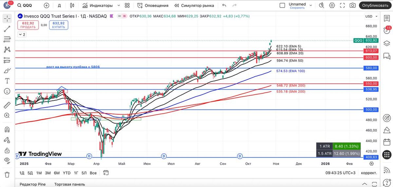393x187 pixels.
Task: Open the user profile avatar menu
Action: [x=7, y=5]
